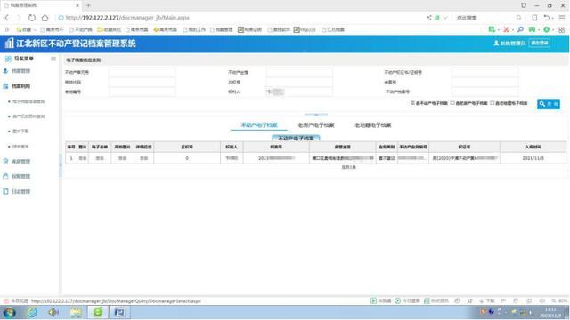Enable the 查老地籍电子档案 checkbox
570x320 pixels.
point(493,103)
